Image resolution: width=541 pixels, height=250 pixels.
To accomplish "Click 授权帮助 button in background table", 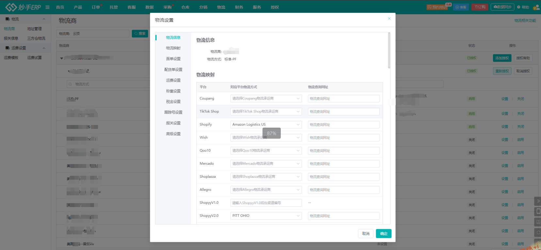I will click(x=523, y=58).
